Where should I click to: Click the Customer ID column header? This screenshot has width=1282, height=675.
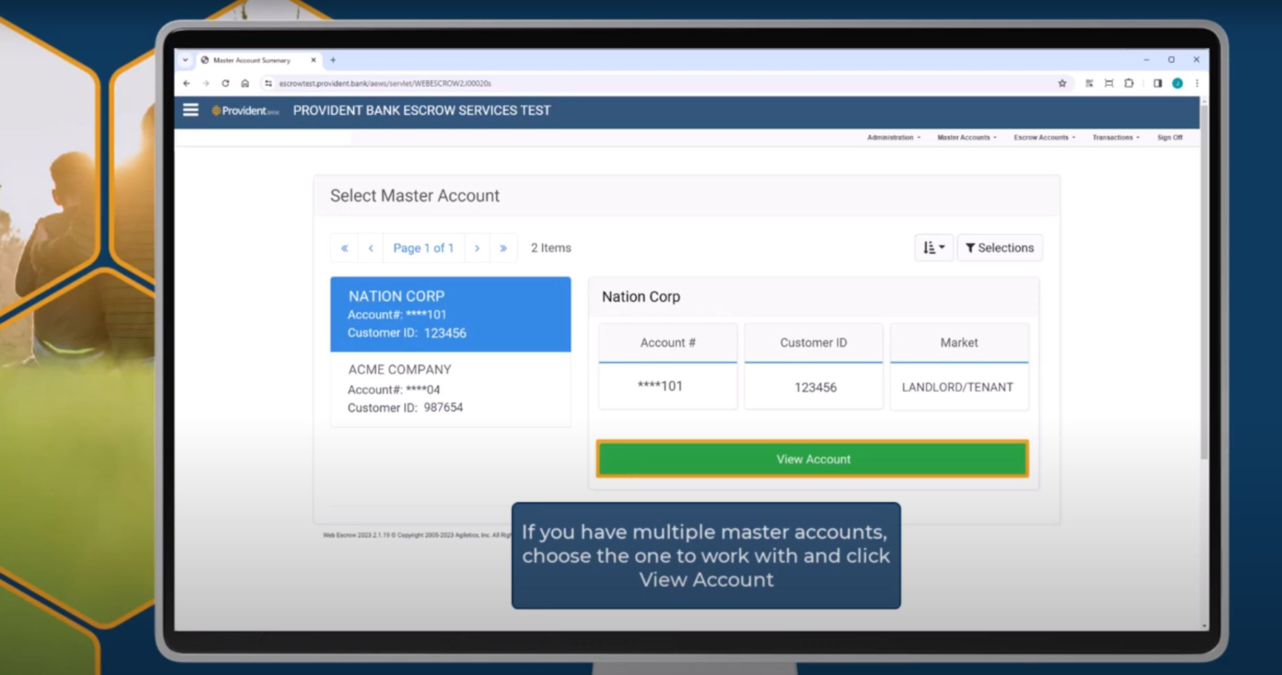point(813,342)
